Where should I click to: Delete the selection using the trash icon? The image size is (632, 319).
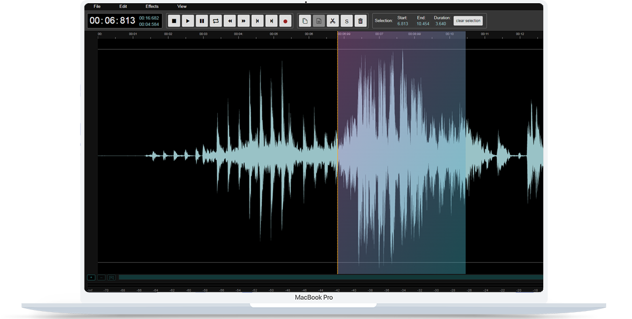[361, 21]
